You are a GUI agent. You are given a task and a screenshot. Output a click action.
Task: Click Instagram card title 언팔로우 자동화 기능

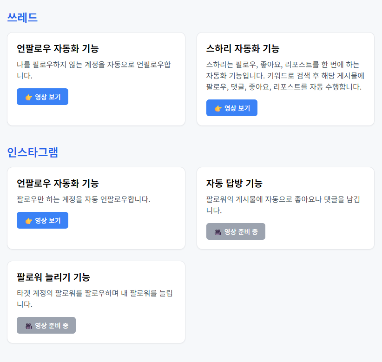[x=58, y=183]
